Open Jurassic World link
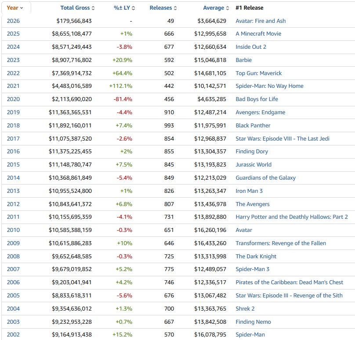Image resolution: width=355 pixels, height=340 pixels. 254,165
